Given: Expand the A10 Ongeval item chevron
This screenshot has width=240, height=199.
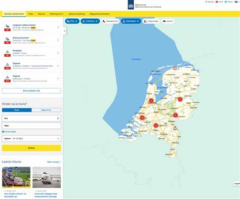Looking at the screenshot, I should point(58,66).
